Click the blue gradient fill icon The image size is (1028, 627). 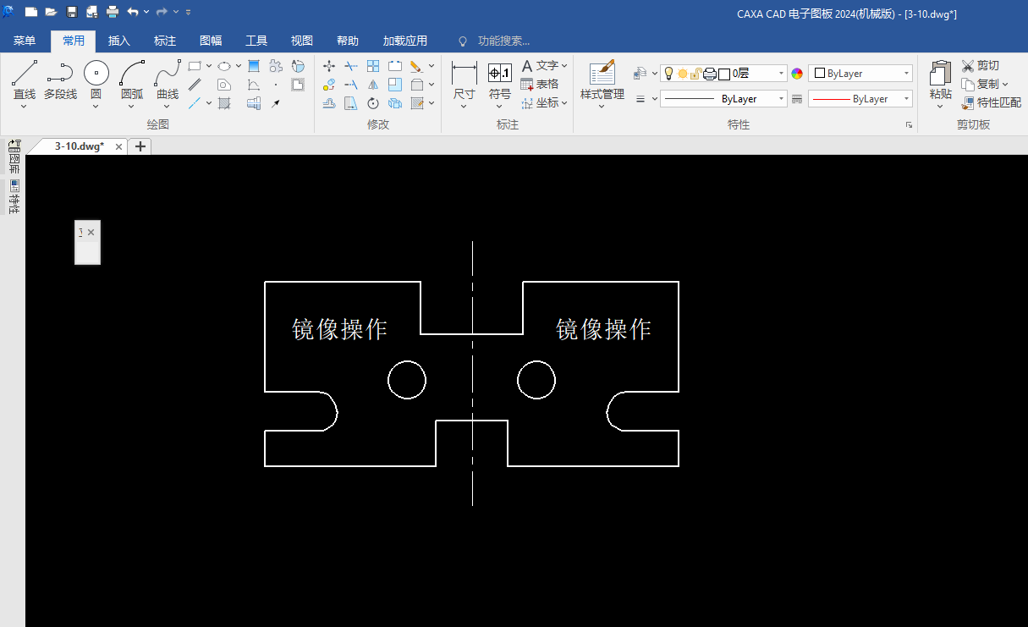tap(254, 66)
